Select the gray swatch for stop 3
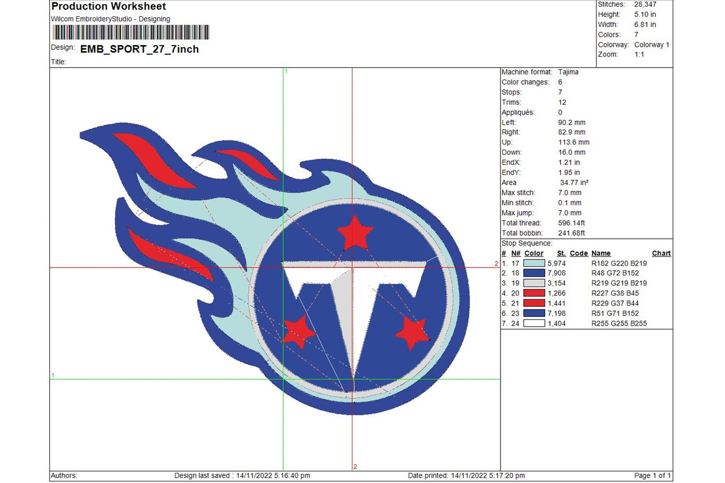This screenshot has width=725, height=483. pos(534,283)
